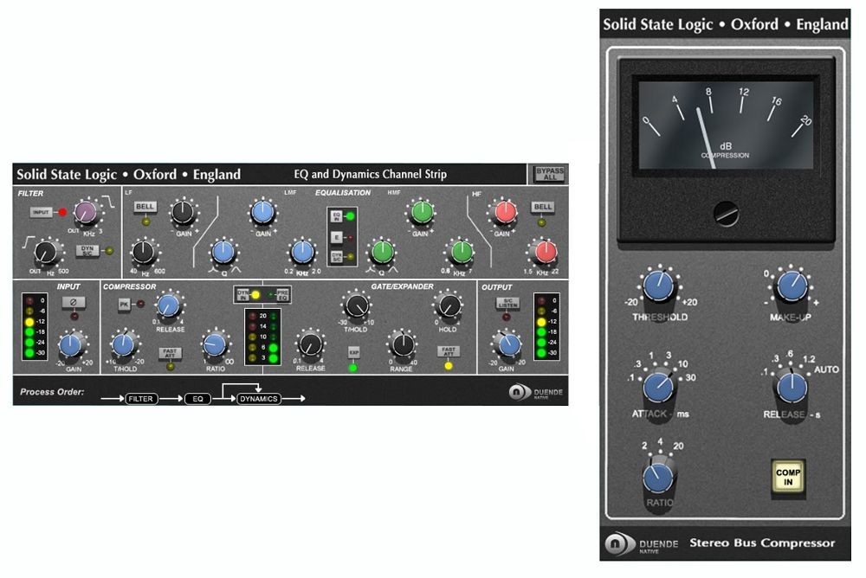866x578 pixels.
Task: Click the blue LMF GAIN knob
Action: pos(263,212)
